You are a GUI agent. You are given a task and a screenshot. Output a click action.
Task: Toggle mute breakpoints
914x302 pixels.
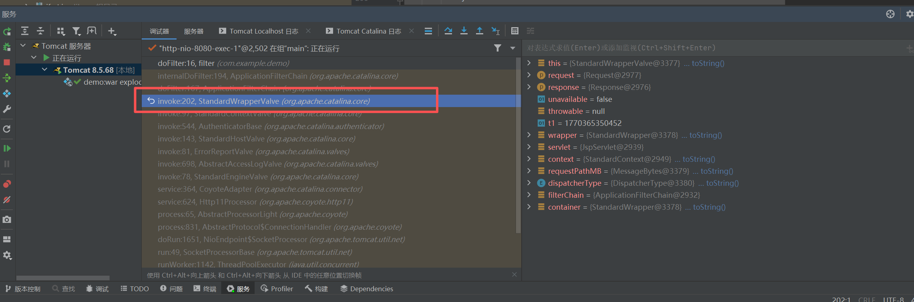[x=7, y=199]
